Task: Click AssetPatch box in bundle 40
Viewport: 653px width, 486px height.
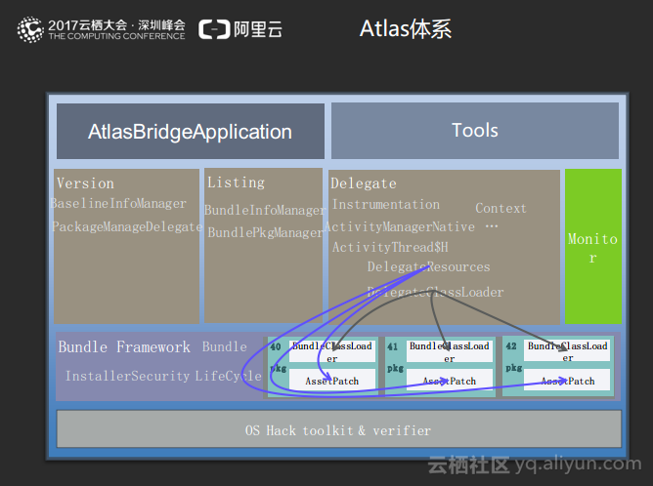Action: [332, 380]
